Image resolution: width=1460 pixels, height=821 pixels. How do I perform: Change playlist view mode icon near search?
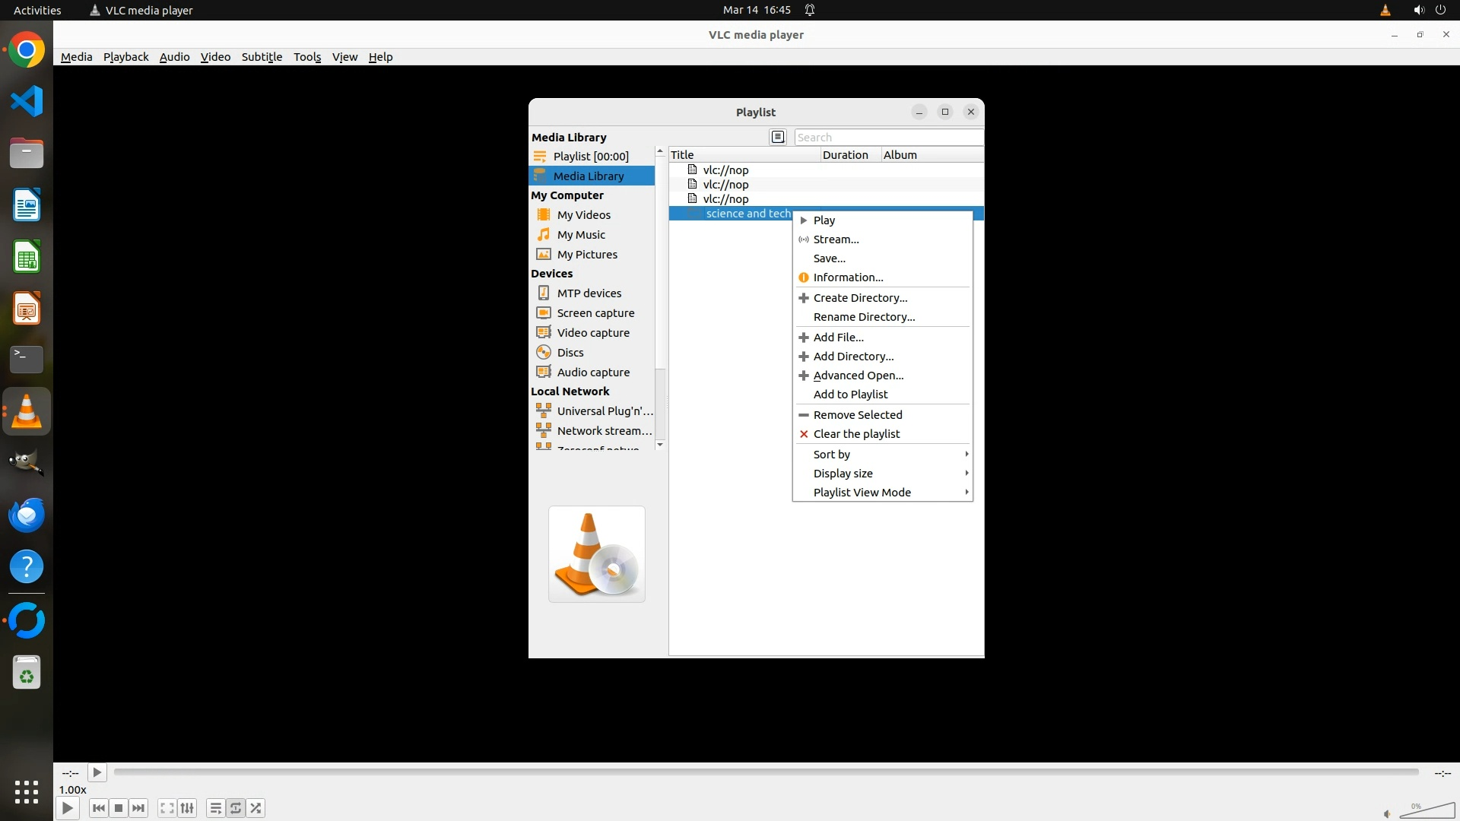[777, 137]
